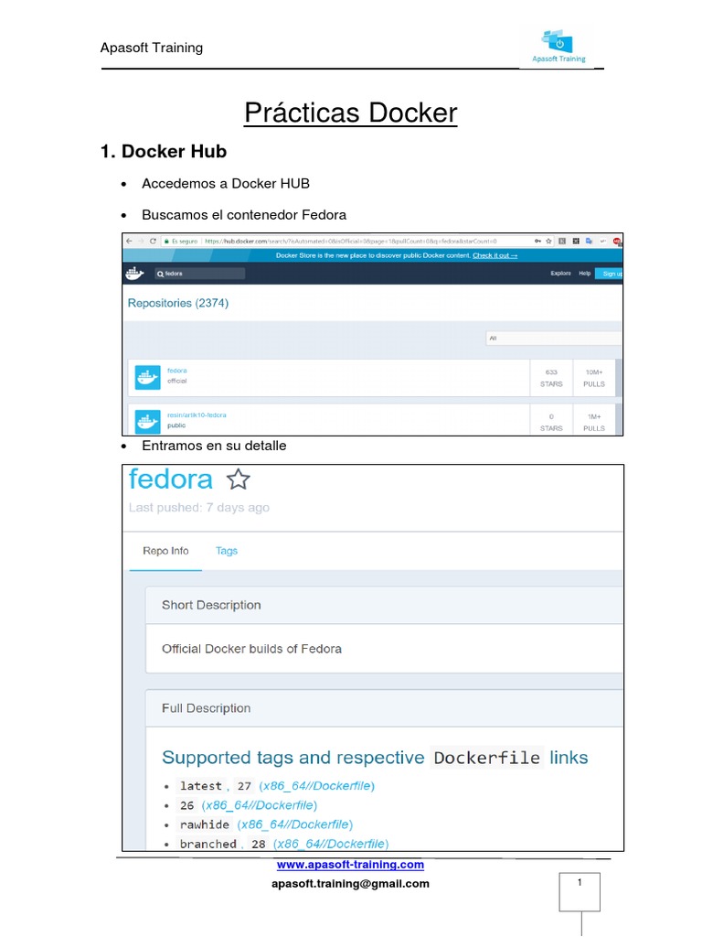The width and height of the screenshot is (702, 937).
Task: Click the browser back arrow
Action: click(129, 241)
